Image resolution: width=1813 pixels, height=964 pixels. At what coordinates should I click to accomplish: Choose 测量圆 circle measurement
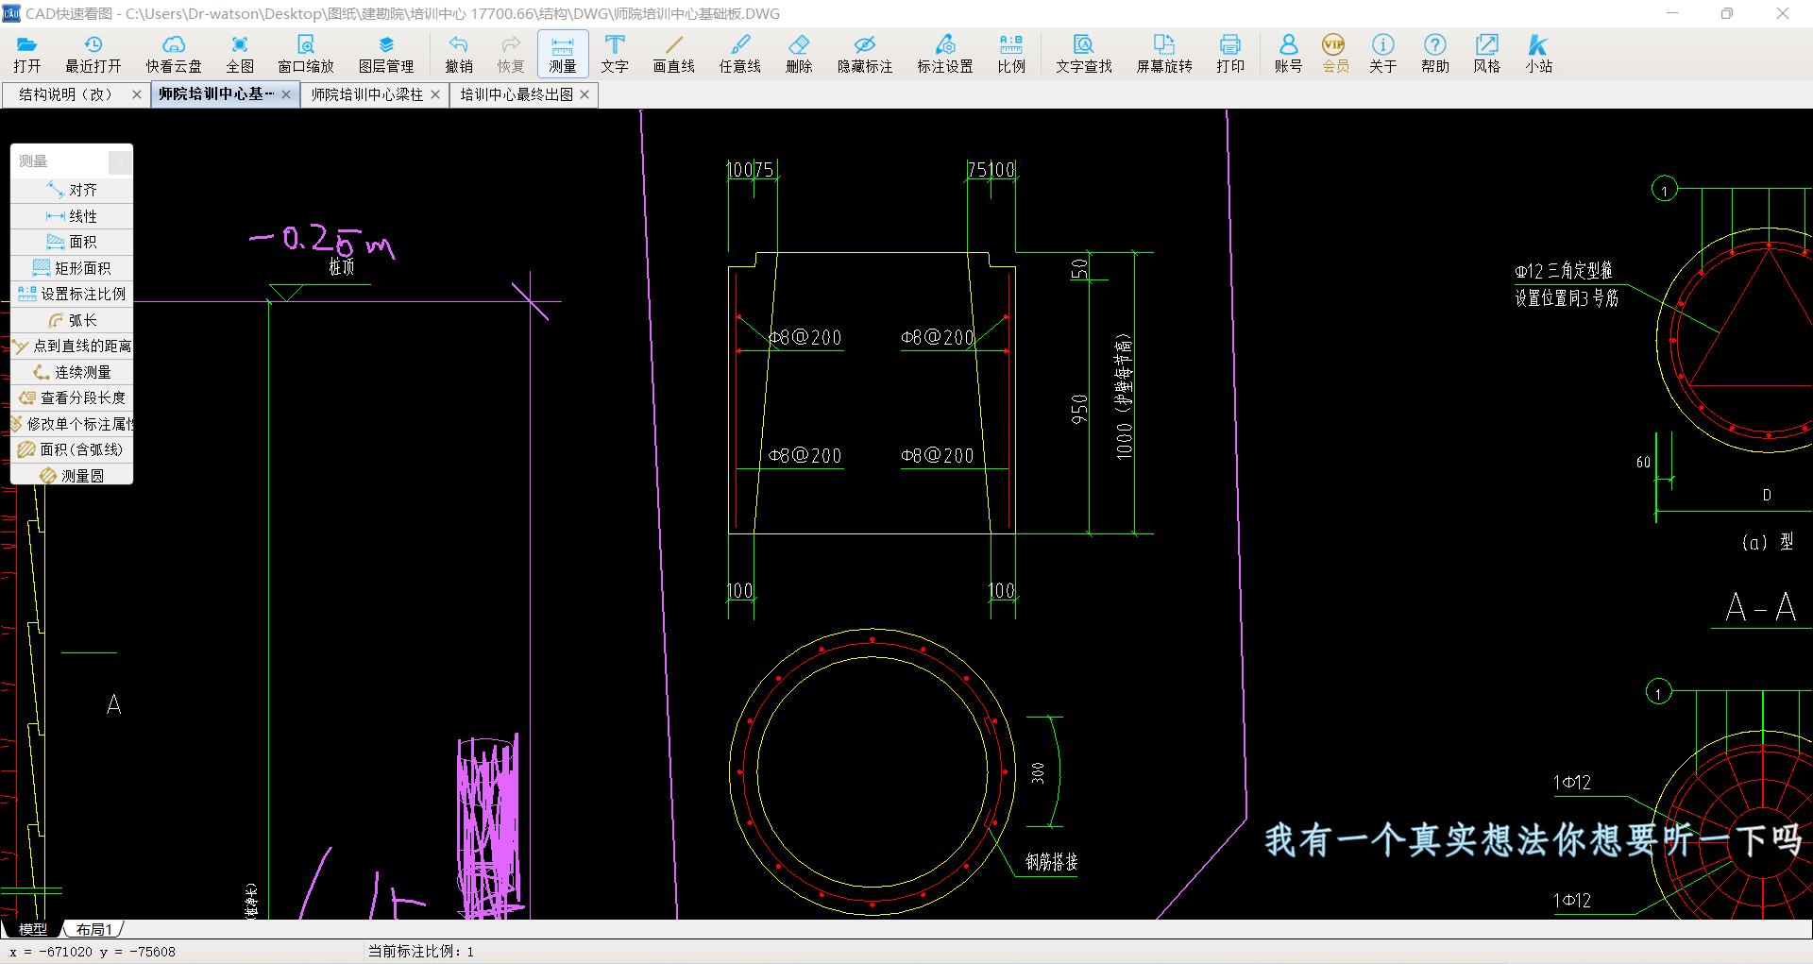click(72, 476)
